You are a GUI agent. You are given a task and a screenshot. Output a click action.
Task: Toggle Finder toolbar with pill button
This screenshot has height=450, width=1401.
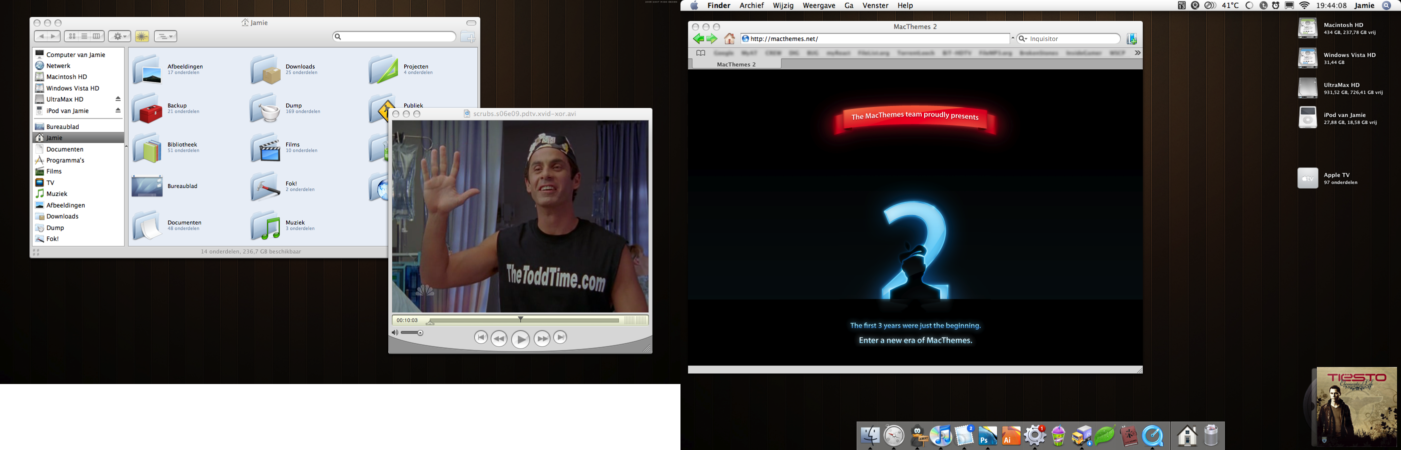[471, 23]
